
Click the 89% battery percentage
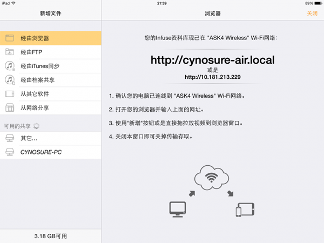(x=309, y=3)
